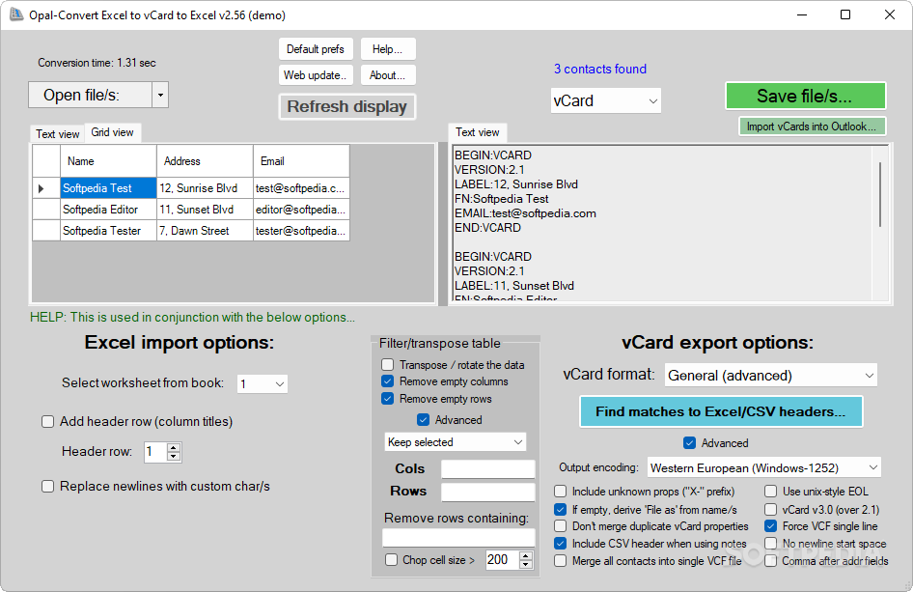913x592 pixels.
Task: Click the tester@softpedia email cell
Action: click(x=301, y=231)
